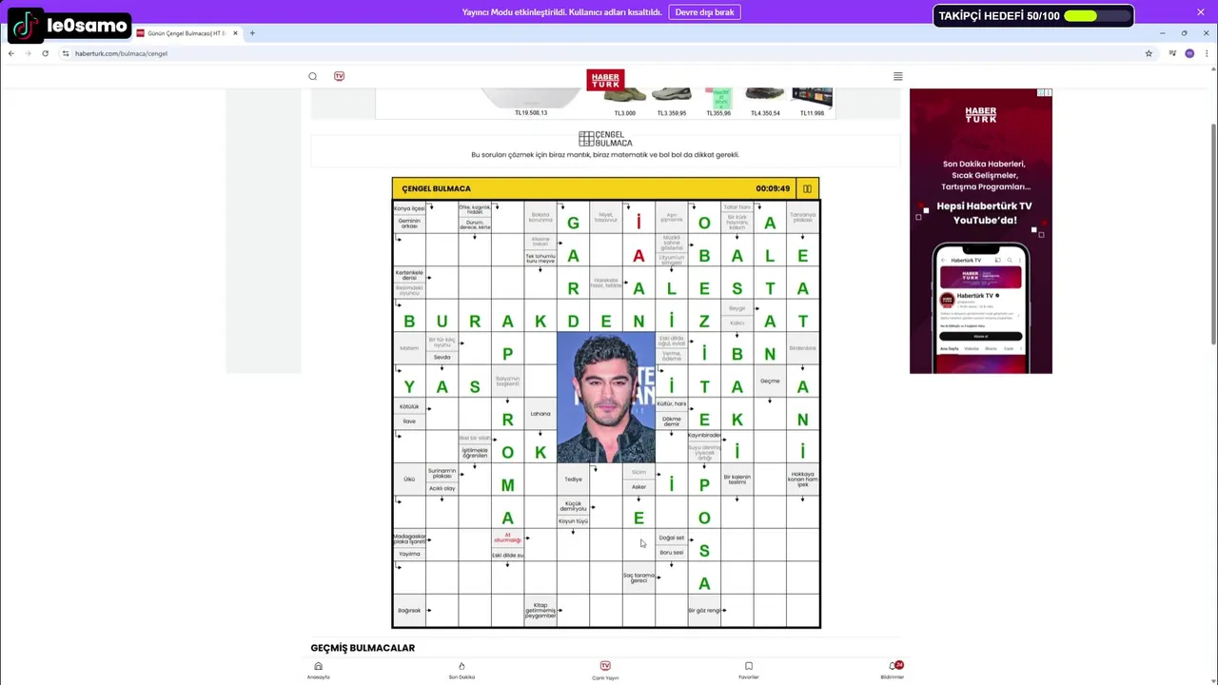Screen dimensions: 1218x685
Task: Open the live TV icon in header
Action: 339,76
